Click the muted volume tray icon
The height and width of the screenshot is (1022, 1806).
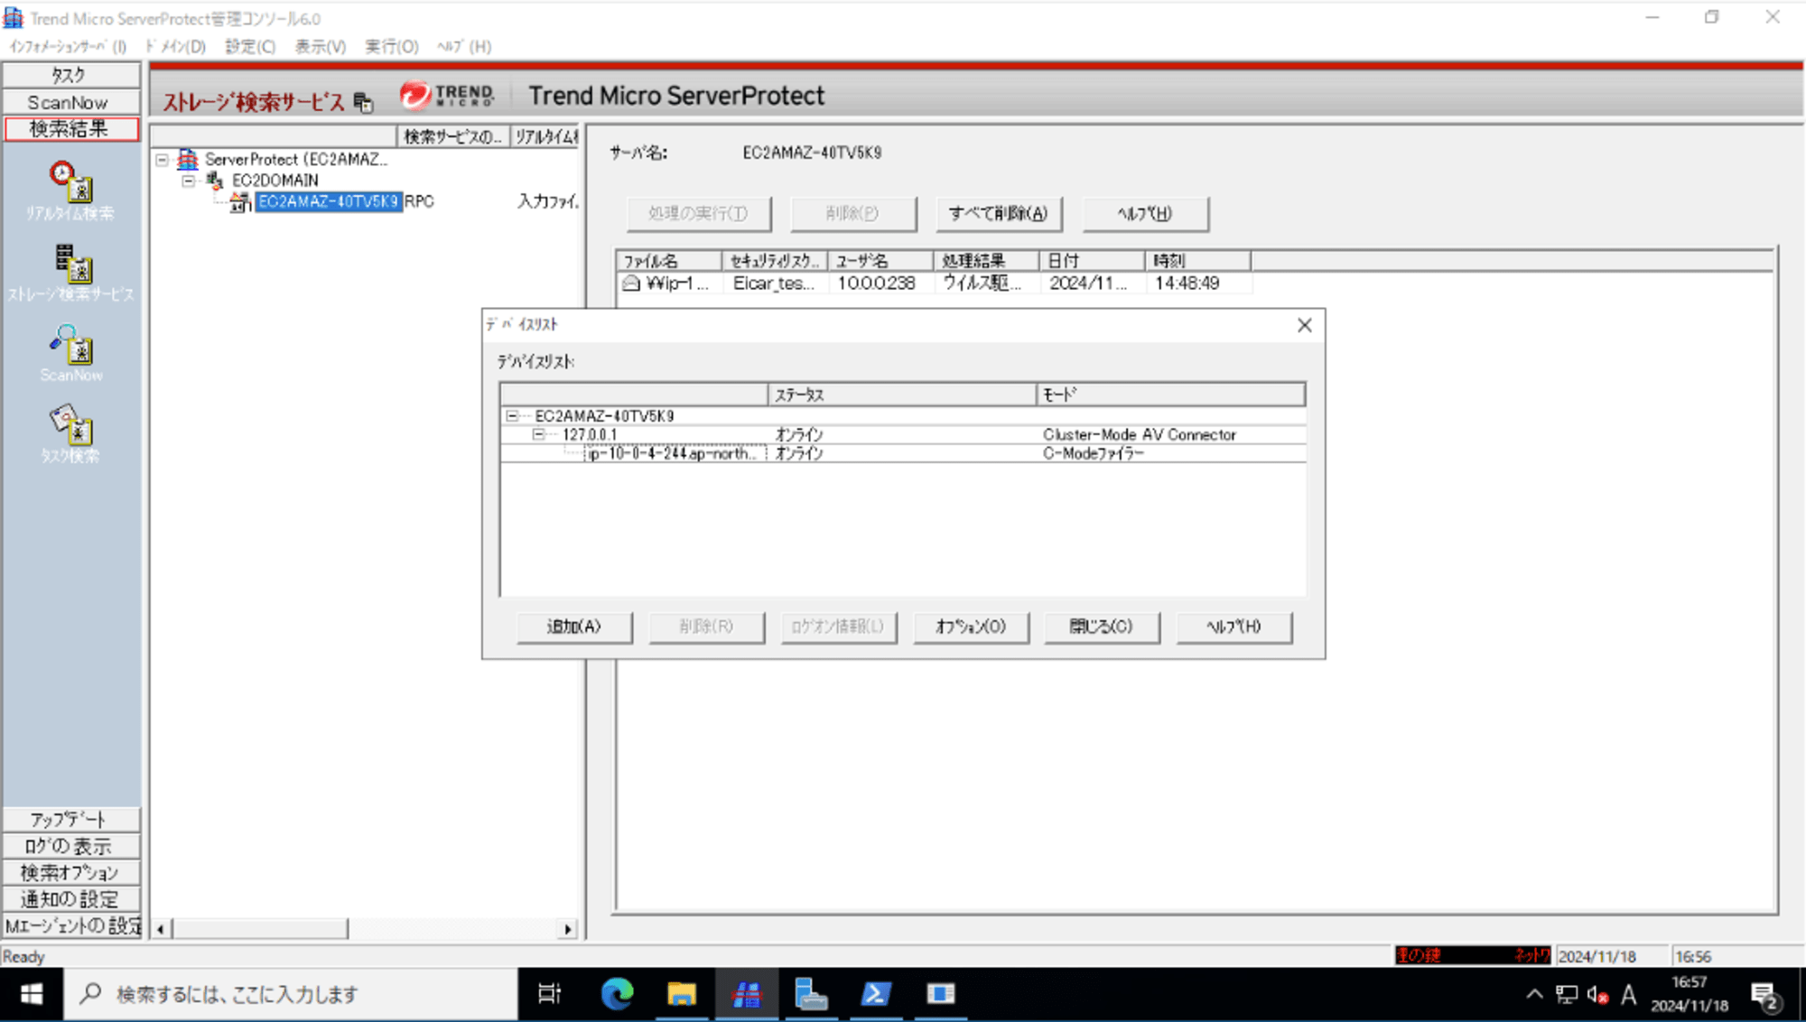1597,995
